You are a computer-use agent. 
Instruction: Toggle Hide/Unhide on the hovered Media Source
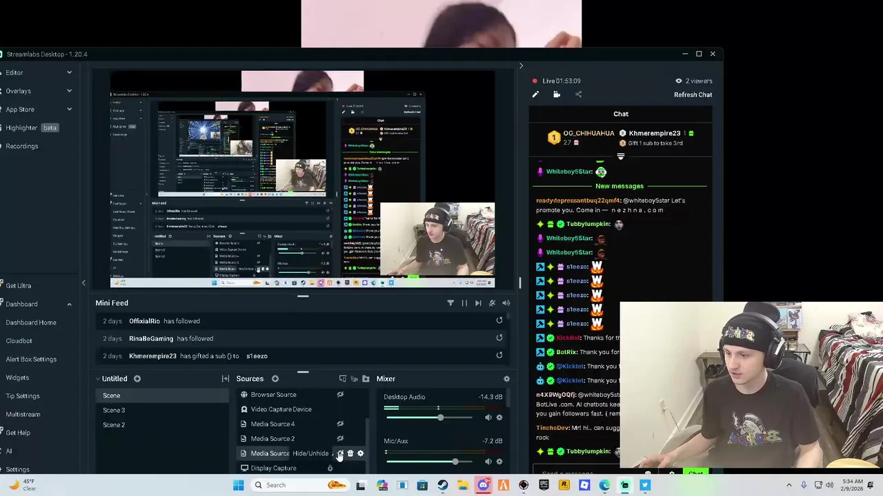point(340,453)
